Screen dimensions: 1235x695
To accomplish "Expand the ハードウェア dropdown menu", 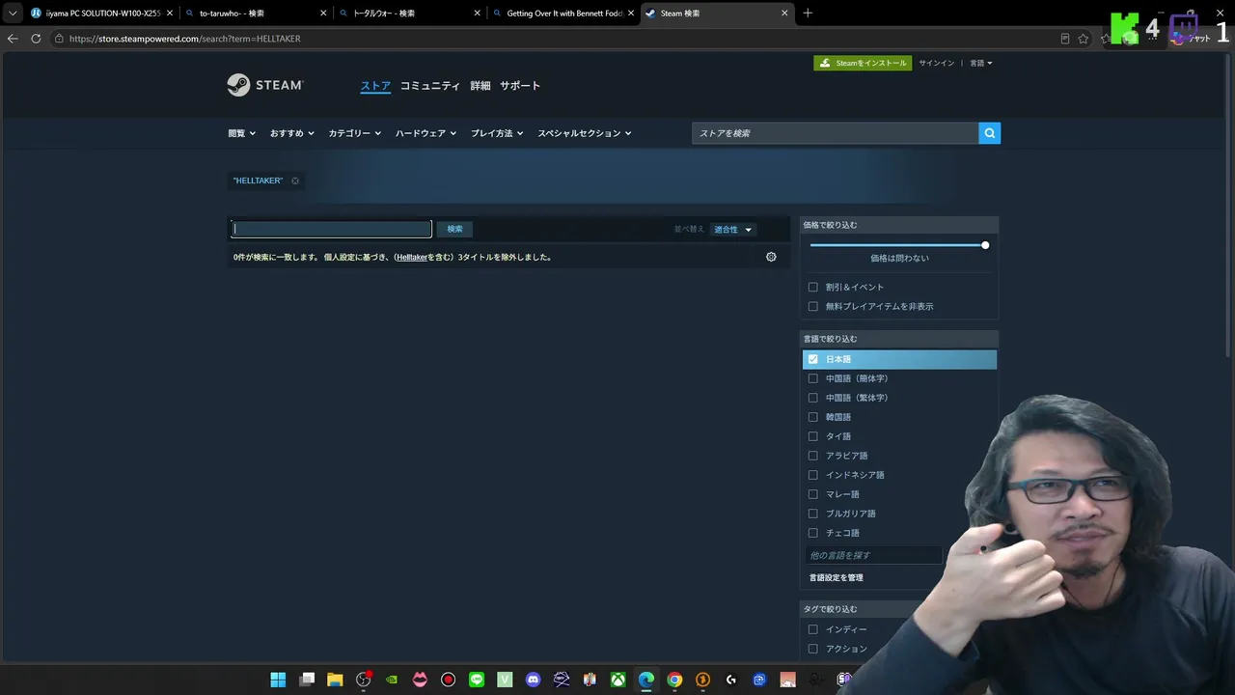I will click(426, 133).
